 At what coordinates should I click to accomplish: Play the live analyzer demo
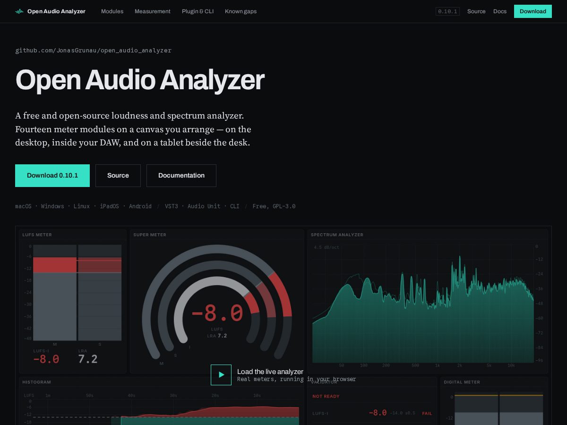[221, 375]
